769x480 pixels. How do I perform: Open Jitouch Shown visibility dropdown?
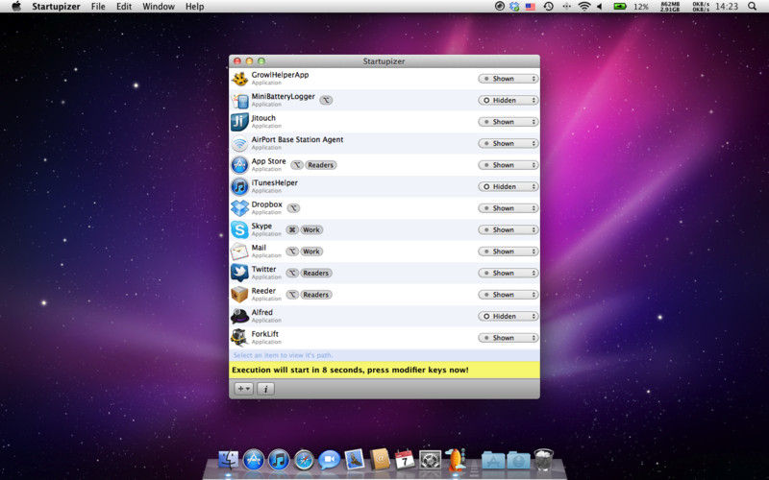click(509, 122)
